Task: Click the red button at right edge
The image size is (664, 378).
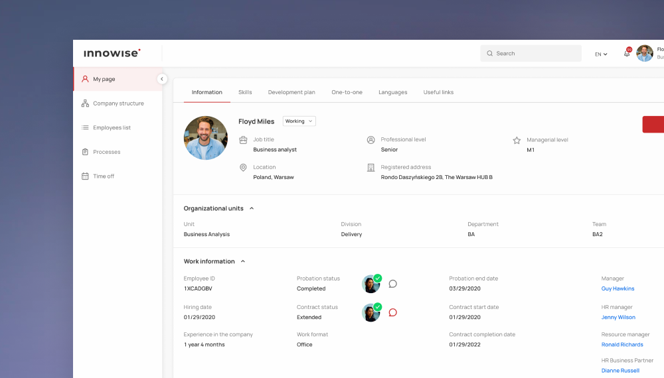Action: pos(653,124)
